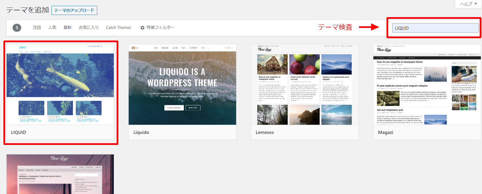Select the Magazi theme screenshot
The height and width of the screenshot is (194, 482).
[427, 84]
